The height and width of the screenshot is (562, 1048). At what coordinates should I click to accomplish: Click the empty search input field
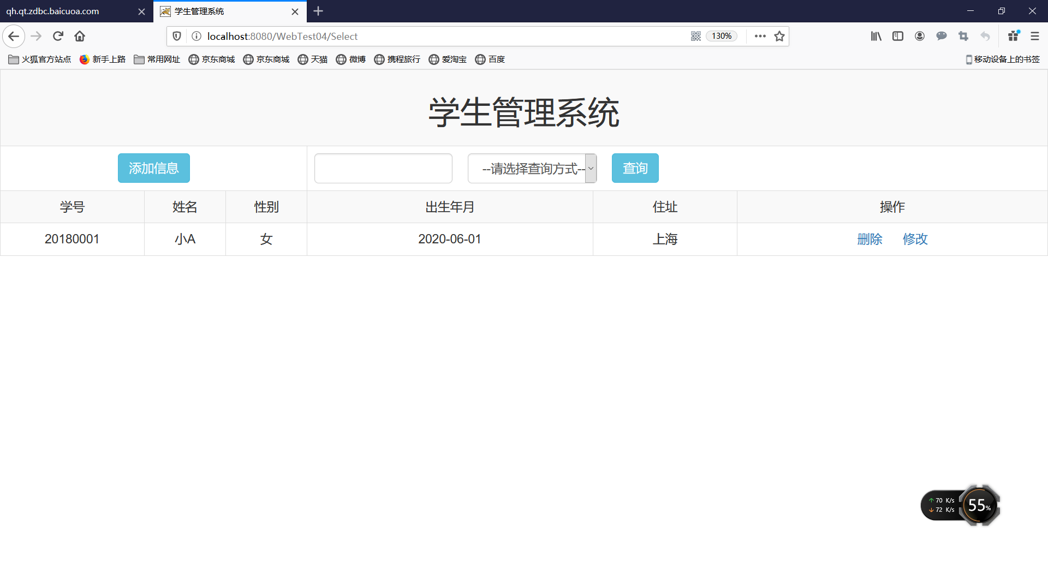(x=383, y=168)
